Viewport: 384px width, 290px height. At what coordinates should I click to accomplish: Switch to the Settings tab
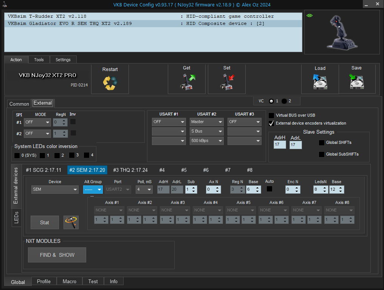coord(63,60)
